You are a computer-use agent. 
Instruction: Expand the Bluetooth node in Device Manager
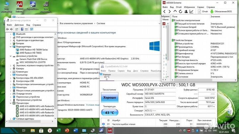click(x=11, y=34)
